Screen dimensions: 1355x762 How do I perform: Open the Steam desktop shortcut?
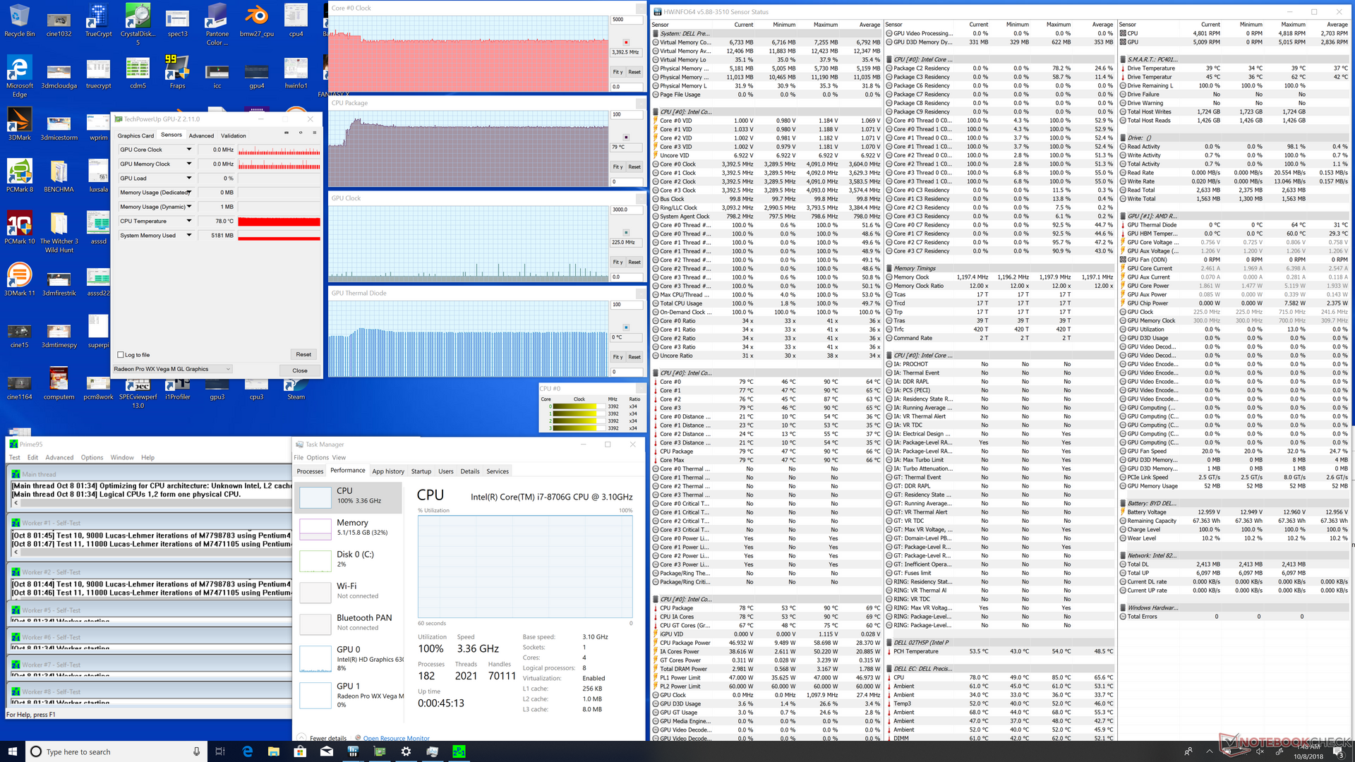click(296, 388)
